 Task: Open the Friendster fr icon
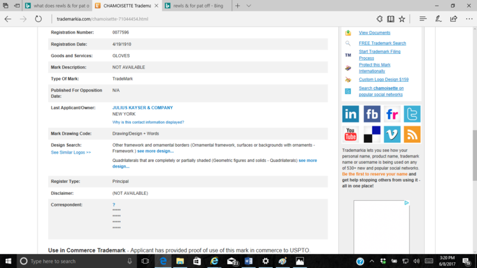392,114
